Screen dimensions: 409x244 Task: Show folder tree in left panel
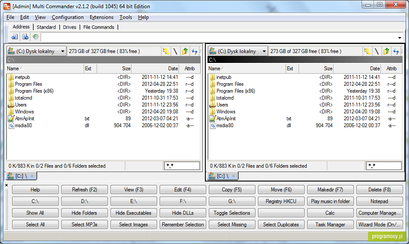[166, 51]
